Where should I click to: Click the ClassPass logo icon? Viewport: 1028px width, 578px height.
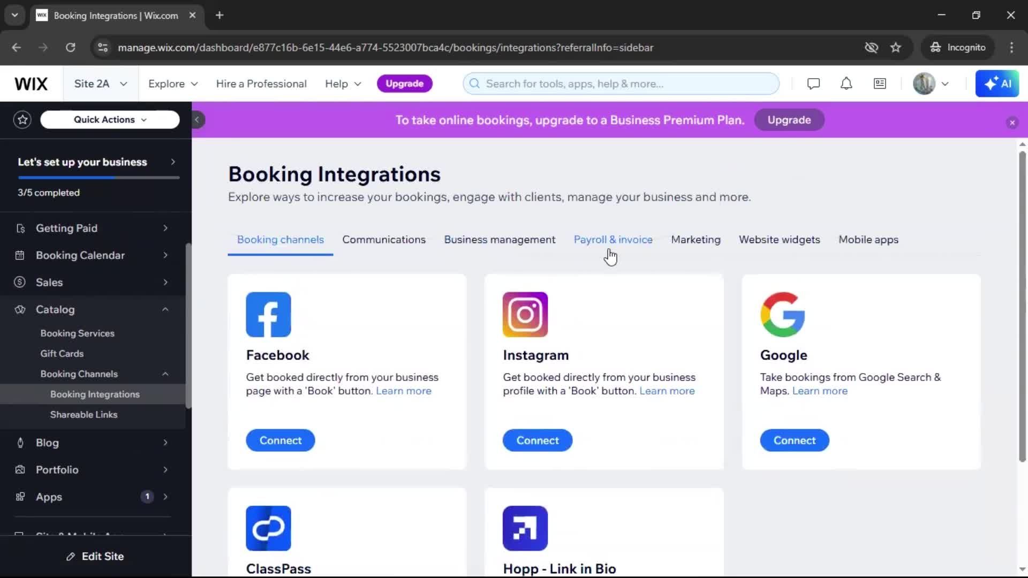click(x=268, y=528)
